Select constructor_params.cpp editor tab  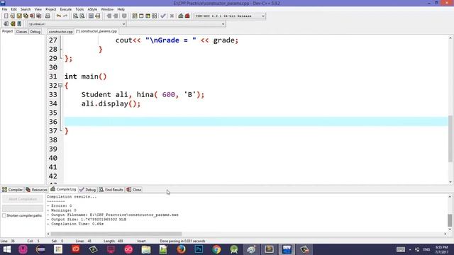(x=96, y=31)
